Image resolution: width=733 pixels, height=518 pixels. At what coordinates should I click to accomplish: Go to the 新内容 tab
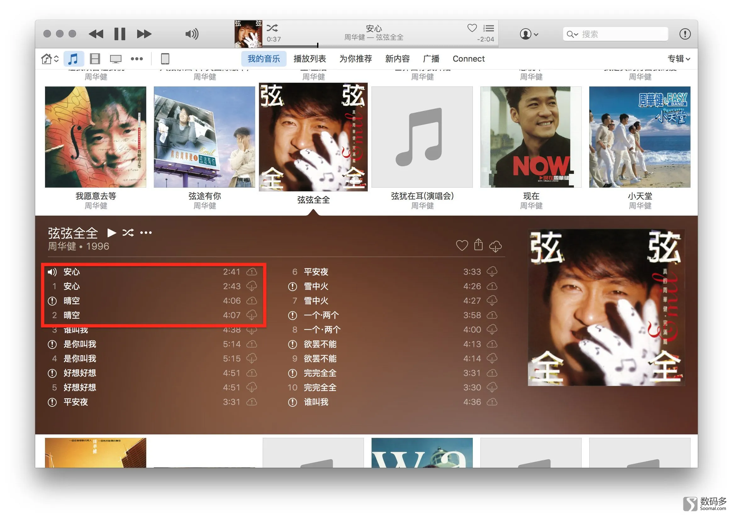point(397,59)
